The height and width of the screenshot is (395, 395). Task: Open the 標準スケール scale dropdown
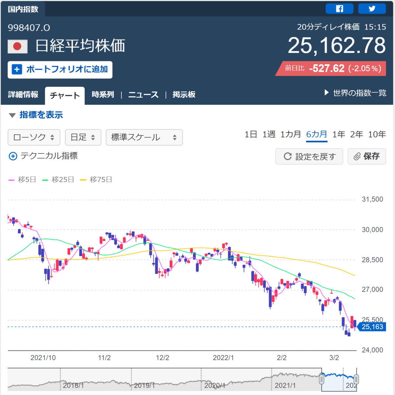pos(144,137)
